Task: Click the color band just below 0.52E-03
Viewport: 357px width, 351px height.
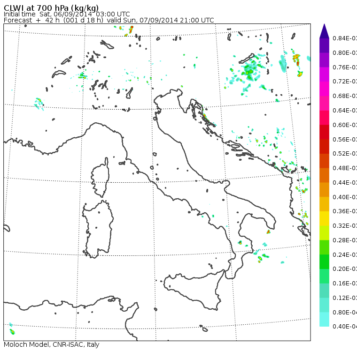Action: pos(324,161)
